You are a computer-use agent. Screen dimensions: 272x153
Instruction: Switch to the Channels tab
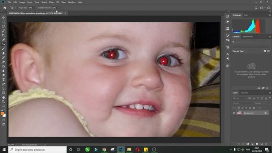[244, 93]
